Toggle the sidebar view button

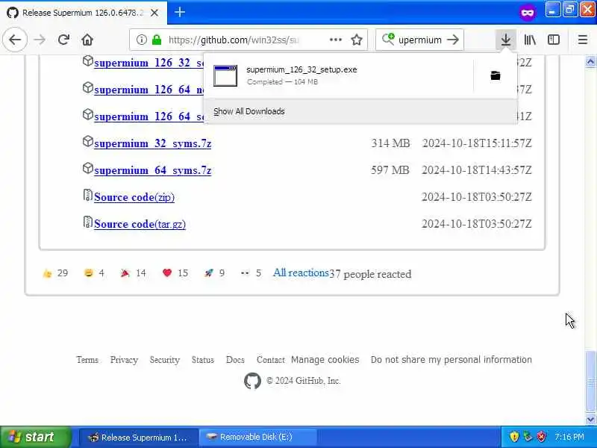tap(554, 40)
